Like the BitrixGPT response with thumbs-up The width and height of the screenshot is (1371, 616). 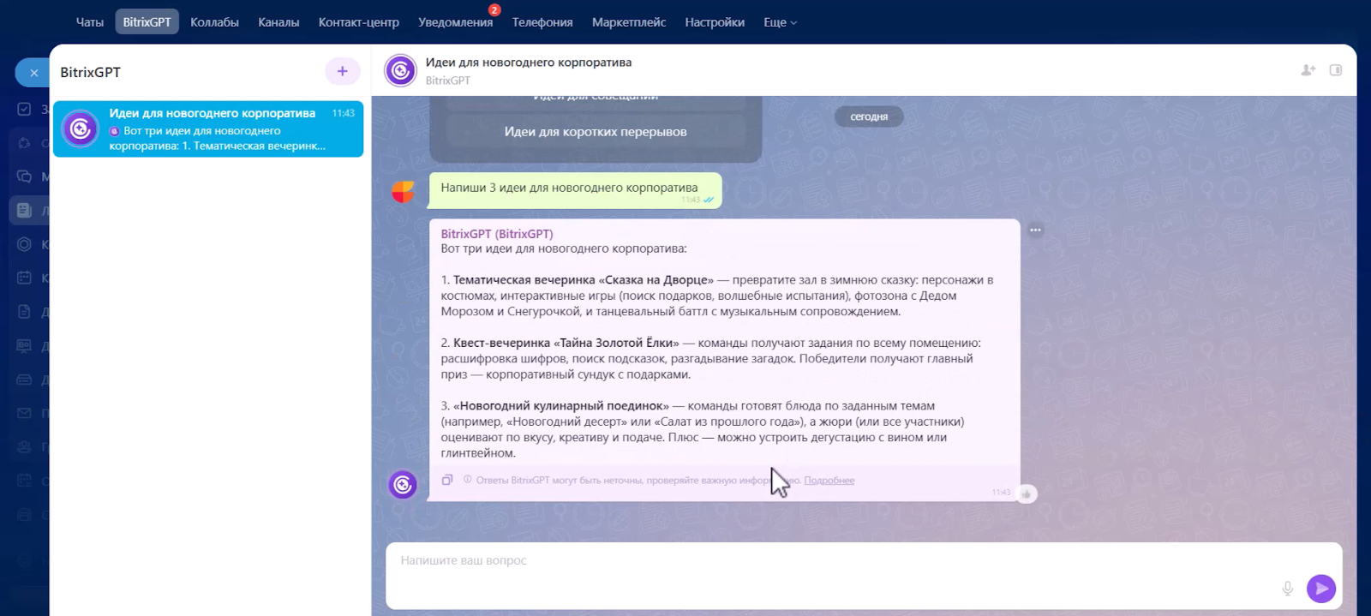(1027, 494)
